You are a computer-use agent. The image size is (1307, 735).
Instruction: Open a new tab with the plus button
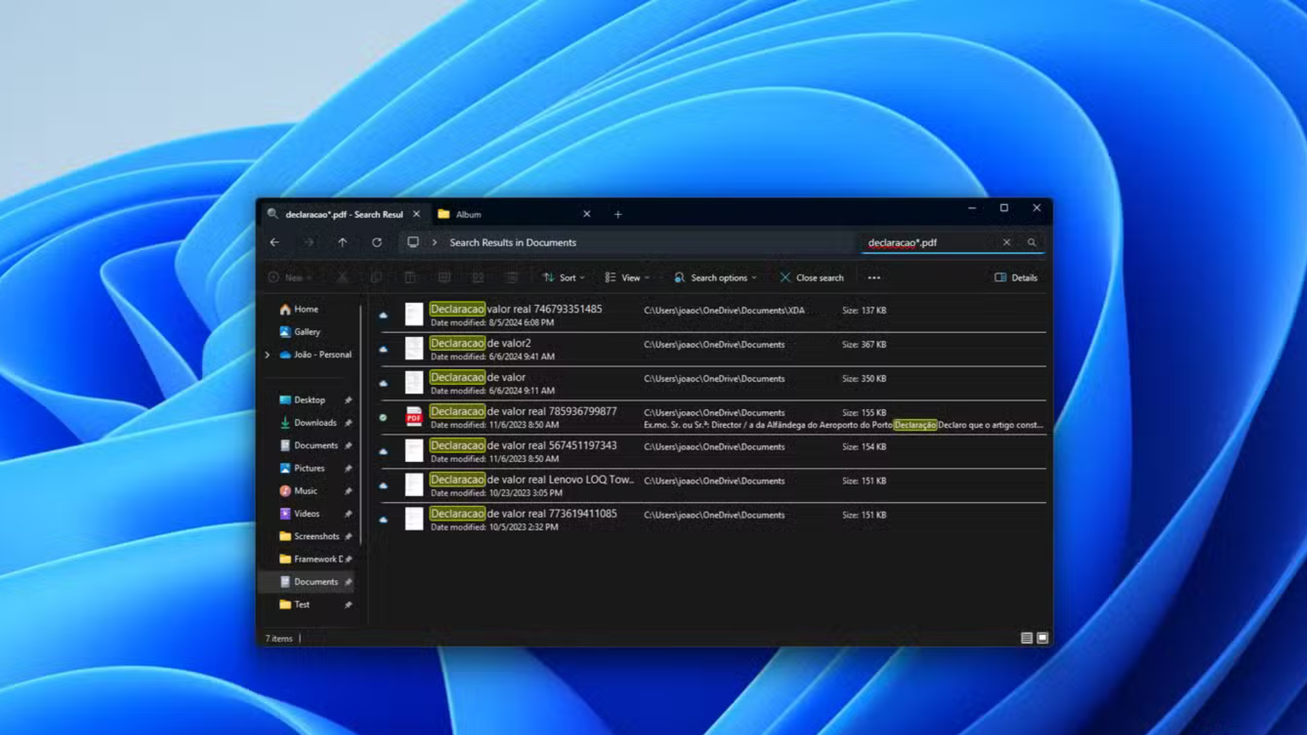[x=618, y=214]
